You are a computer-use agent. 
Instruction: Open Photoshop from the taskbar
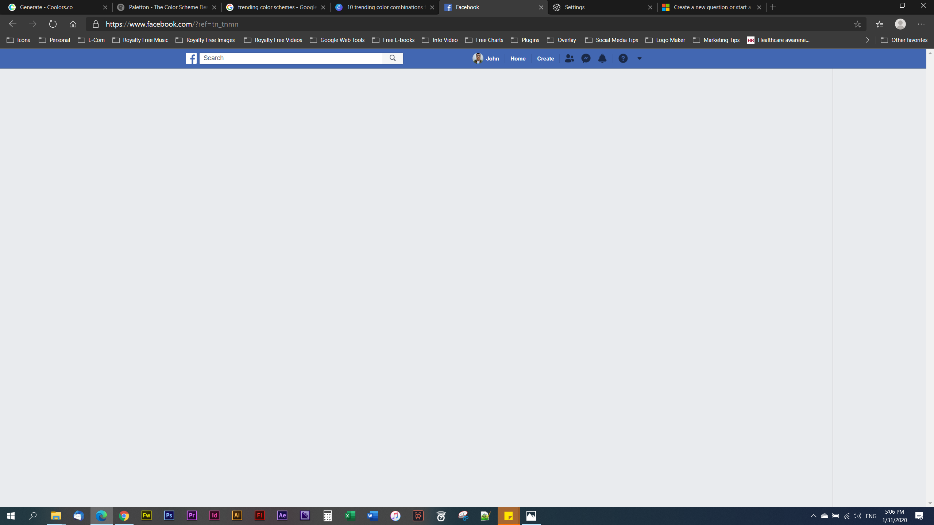click(x=169, y=516)
